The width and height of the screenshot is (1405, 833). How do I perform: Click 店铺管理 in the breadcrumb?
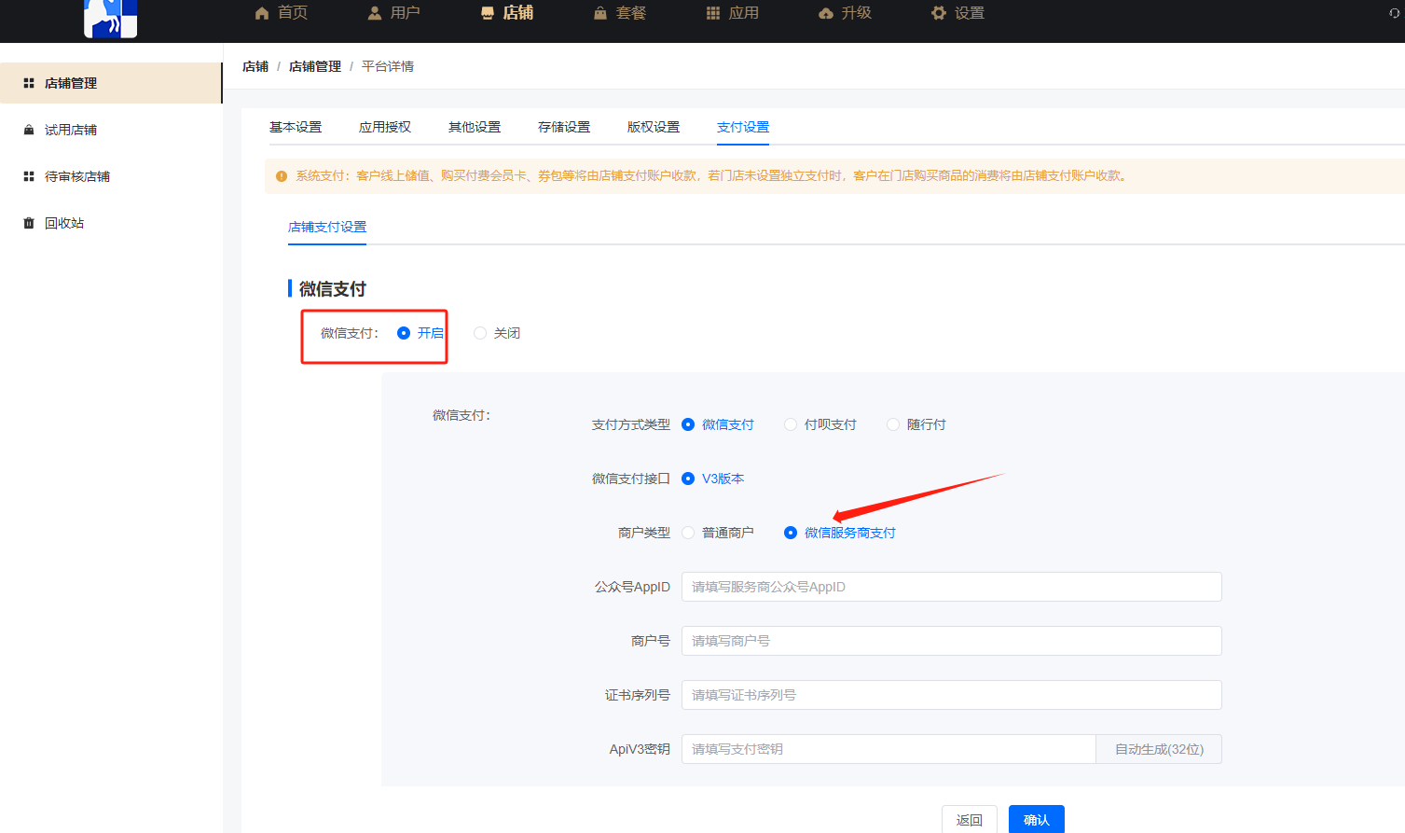(315, 66)
